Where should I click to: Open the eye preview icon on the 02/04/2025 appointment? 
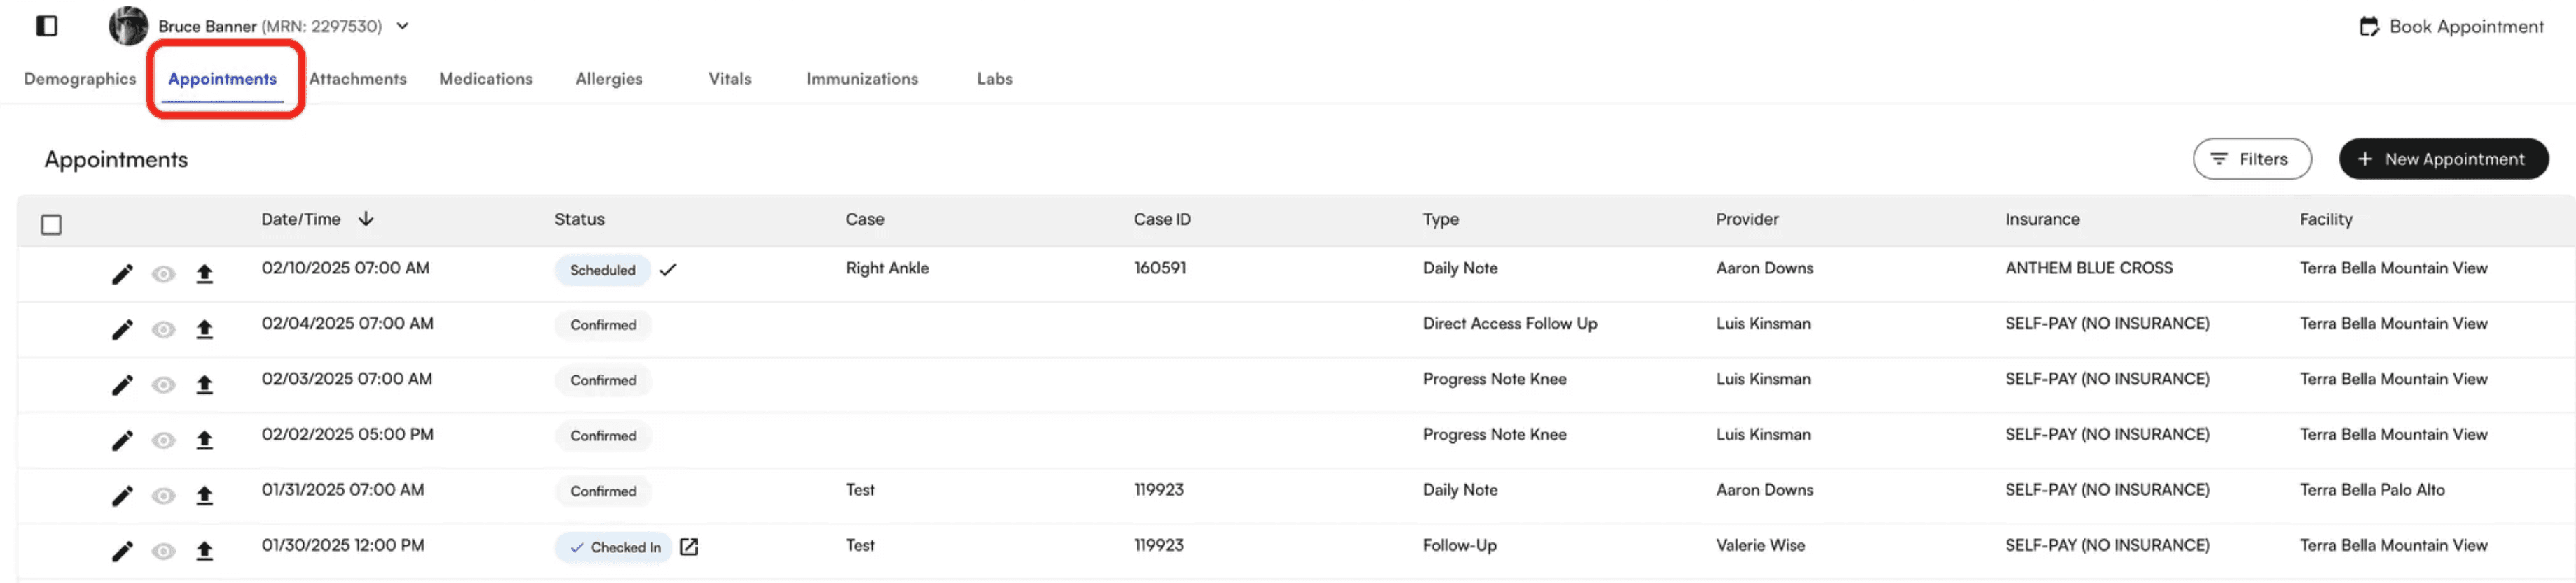(163, 329)
